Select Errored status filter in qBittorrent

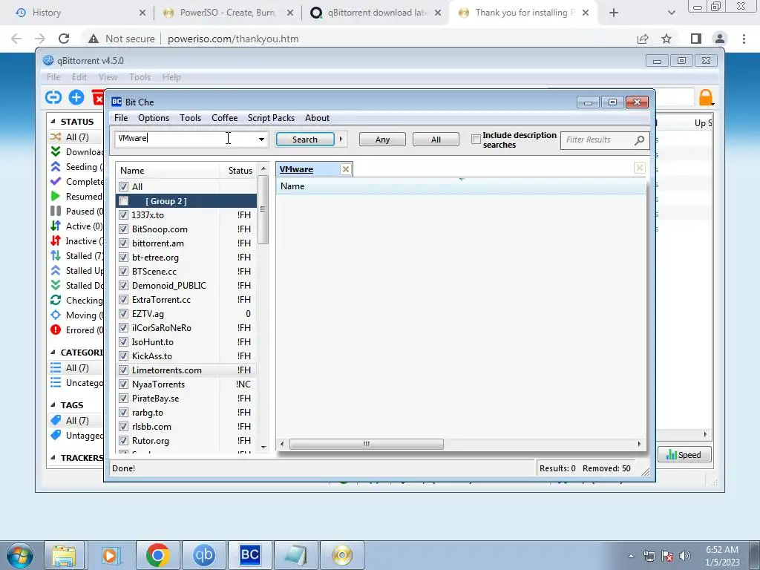click(x=77, y=330)
